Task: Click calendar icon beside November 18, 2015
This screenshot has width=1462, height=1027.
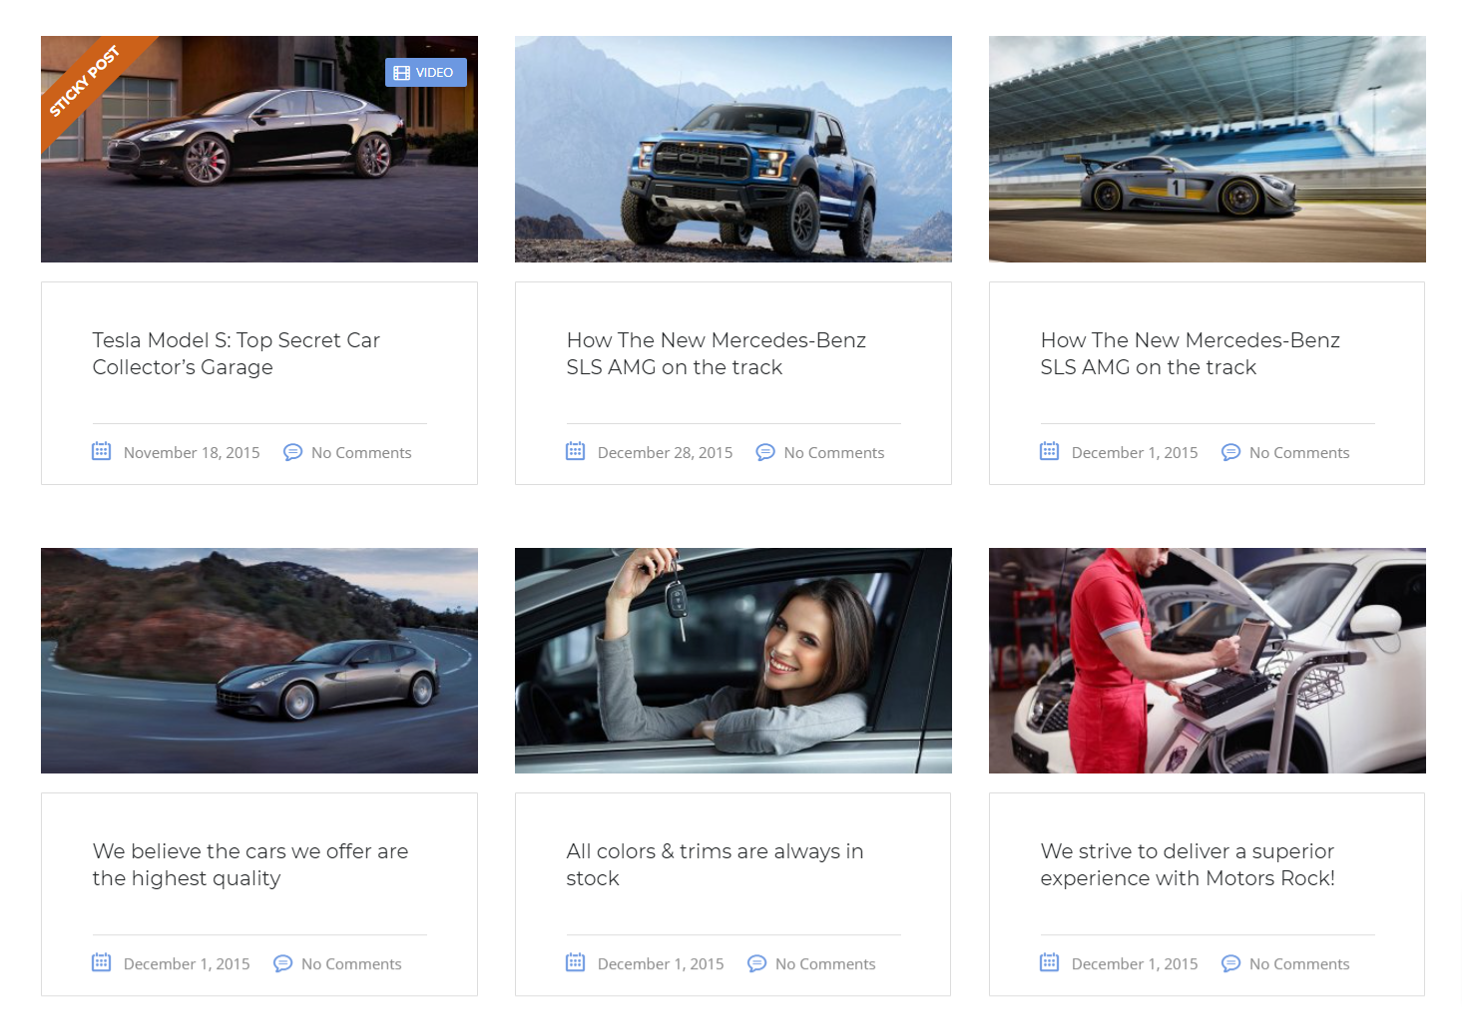Action: click(x=102, y=451)
